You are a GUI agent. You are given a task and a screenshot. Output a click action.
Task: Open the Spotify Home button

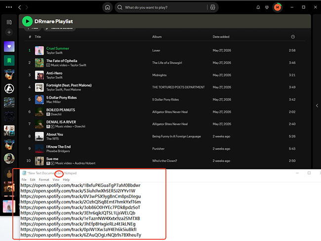tap(108, 7)
